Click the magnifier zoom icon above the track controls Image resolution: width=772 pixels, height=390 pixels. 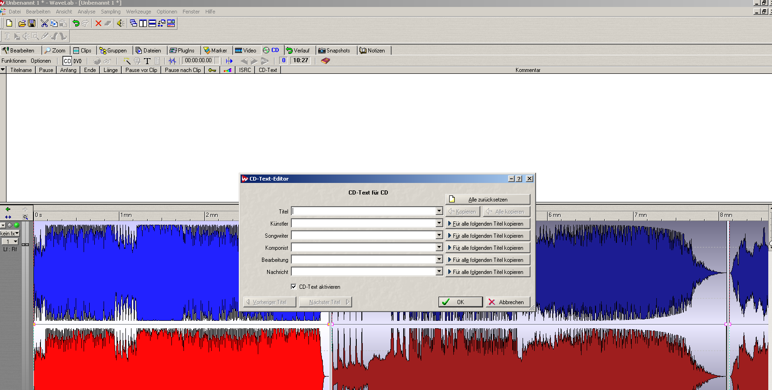pos(26,217)
